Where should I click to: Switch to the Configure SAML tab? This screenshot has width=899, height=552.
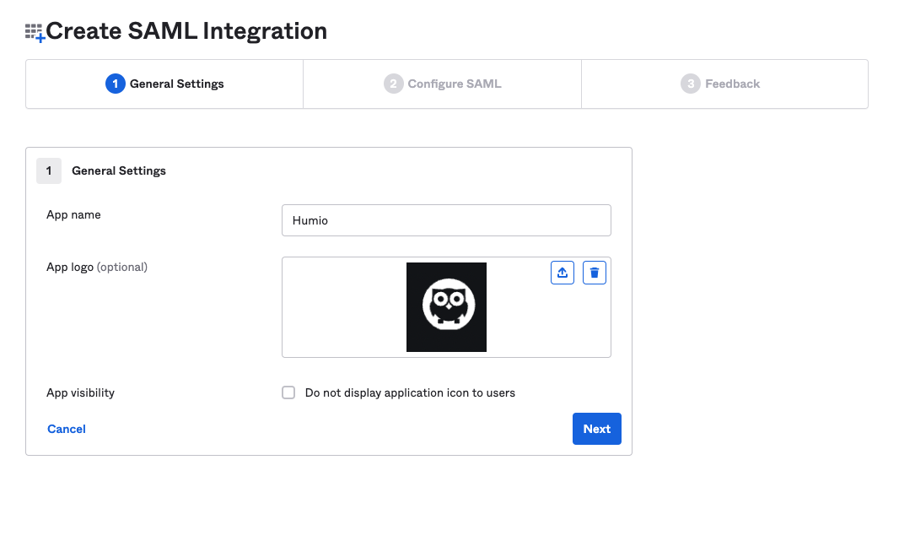tap(442, 84)
